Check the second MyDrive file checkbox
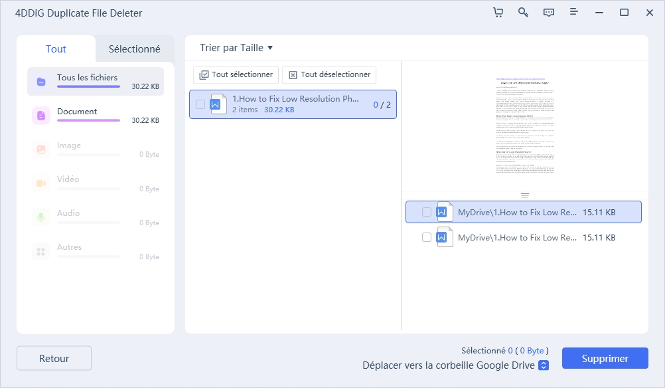This screenshot has height=388, width=665. tap(427, 237)
